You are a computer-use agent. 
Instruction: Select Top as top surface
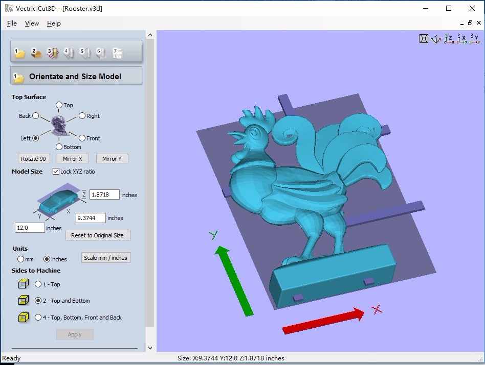[59, 105]
